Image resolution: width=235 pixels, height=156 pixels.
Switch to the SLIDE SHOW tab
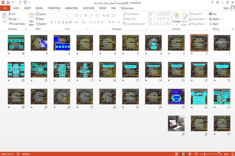tap(89, 8)
